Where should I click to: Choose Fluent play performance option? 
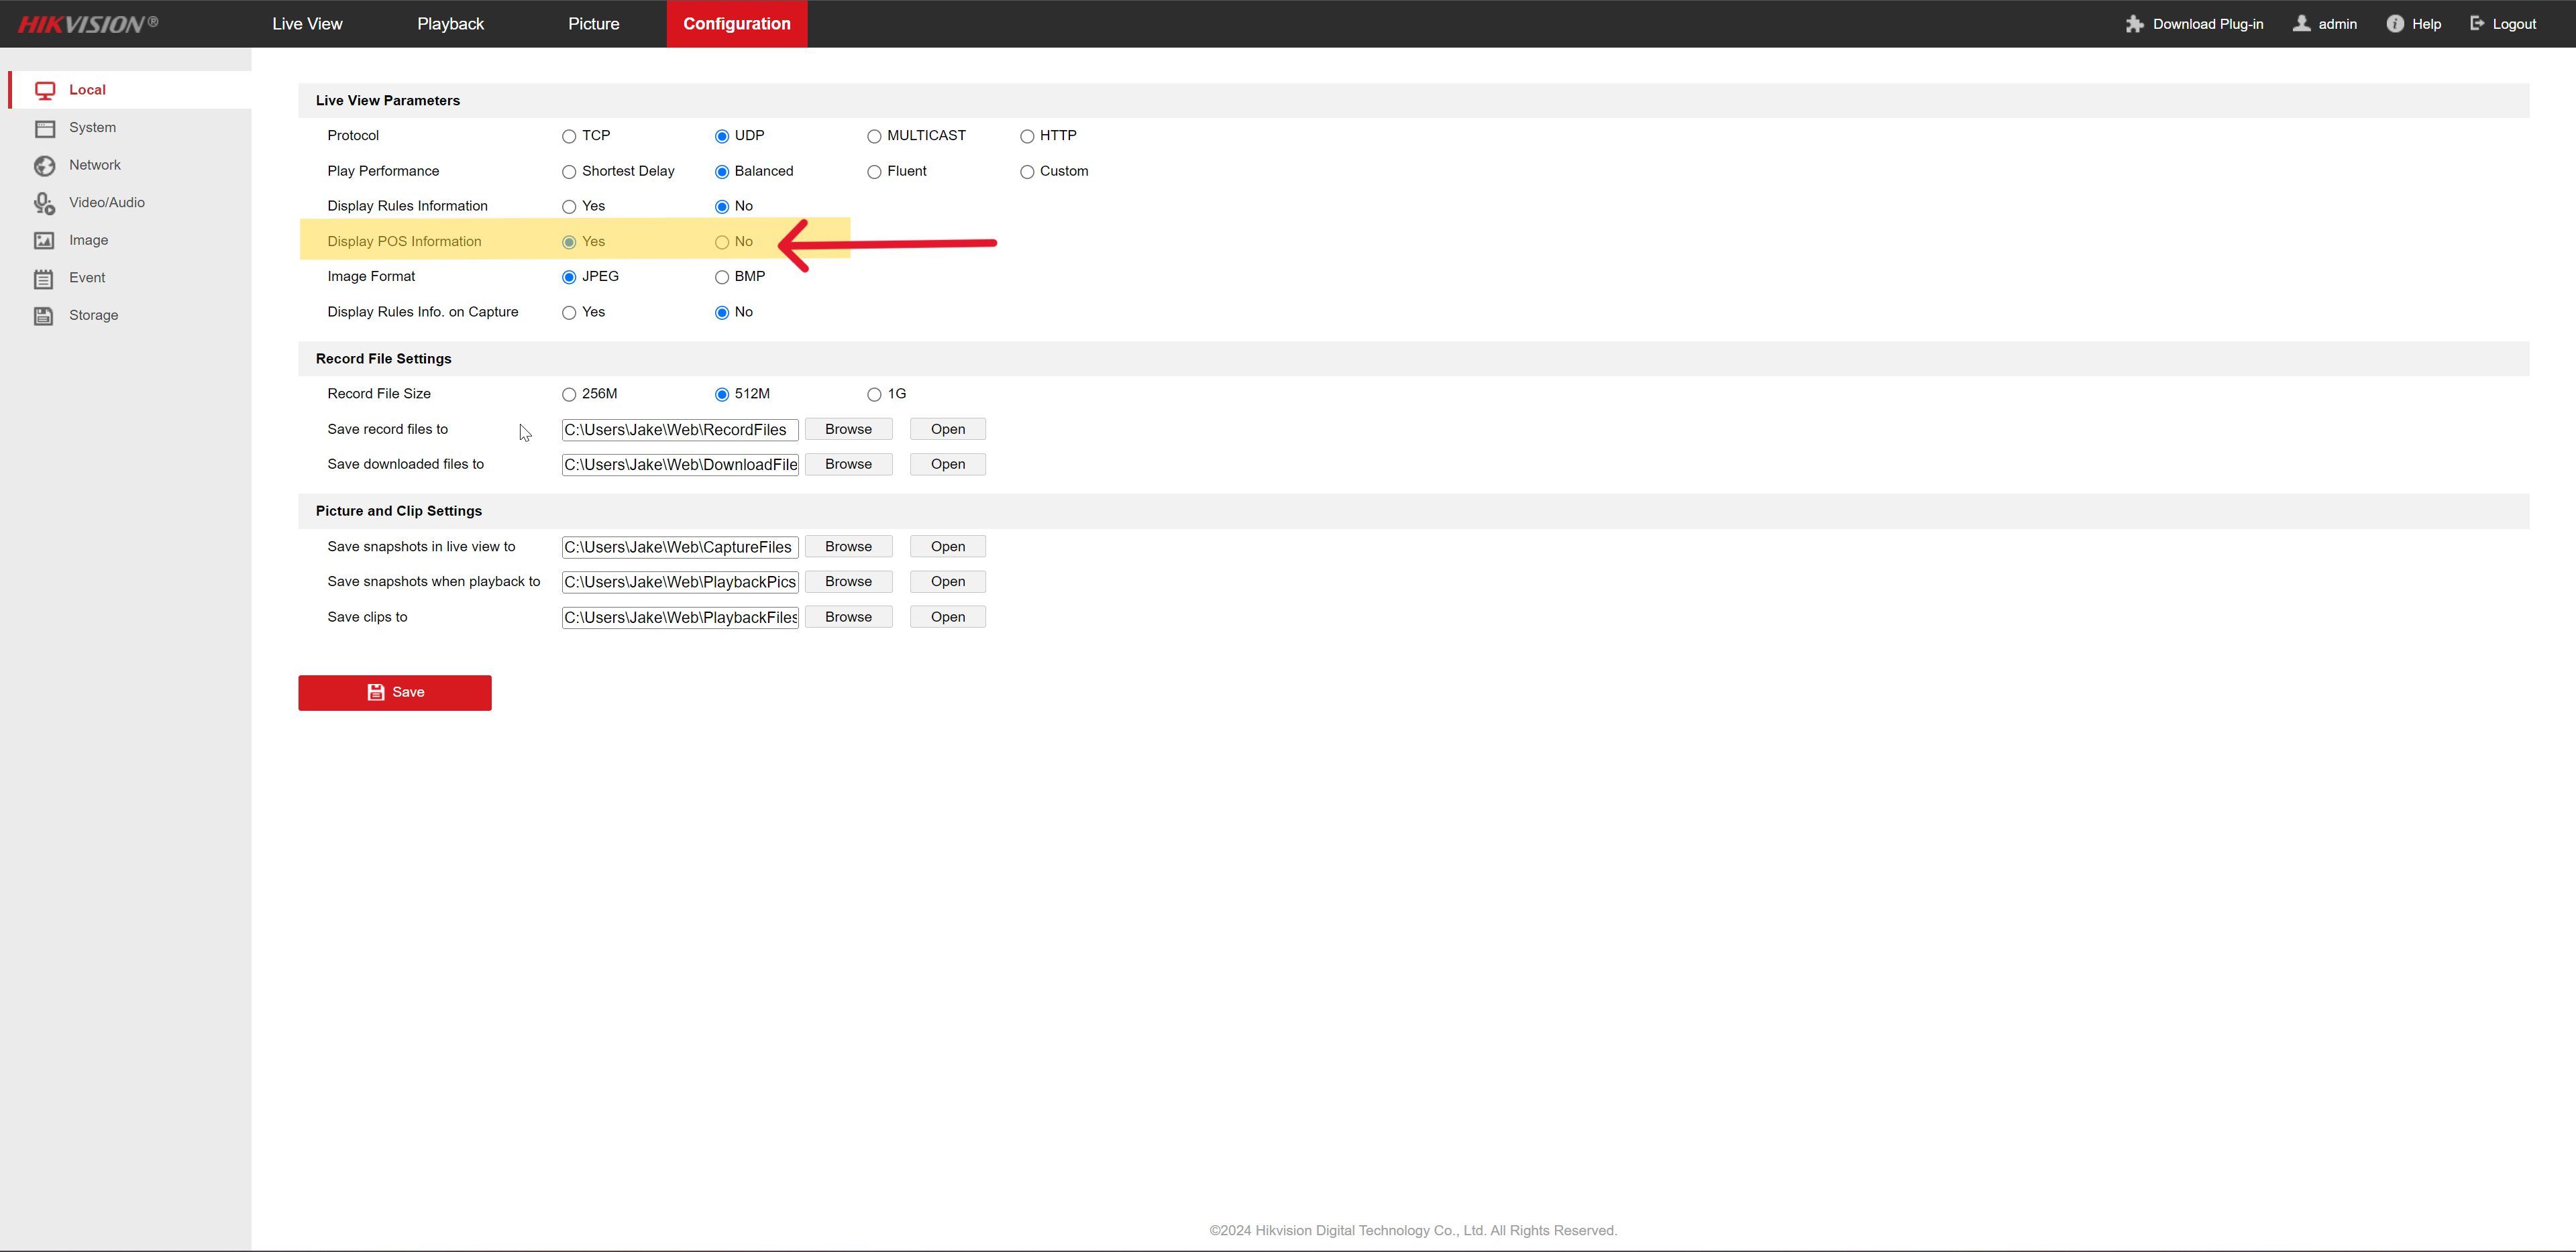pyautogui.click(x=874, y=172)
